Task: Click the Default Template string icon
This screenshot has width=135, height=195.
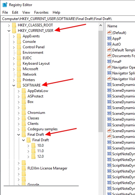Action: pos(109,50)
